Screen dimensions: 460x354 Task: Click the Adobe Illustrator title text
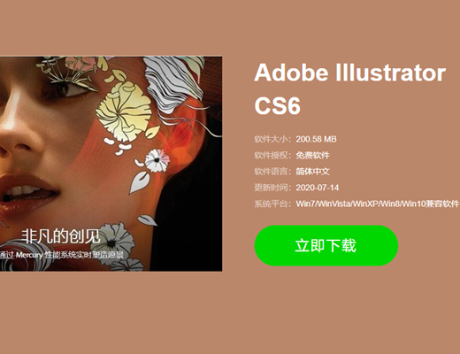point(350,73)
